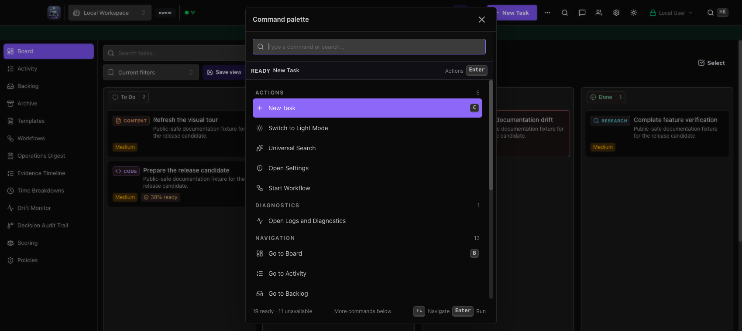
Task: Click the Enter key badge beside Actions
Action: coord(477,70)
